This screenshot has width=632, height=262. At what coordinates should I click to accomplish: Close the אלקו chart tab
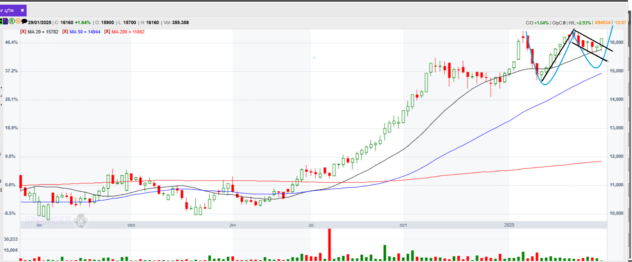22,10
